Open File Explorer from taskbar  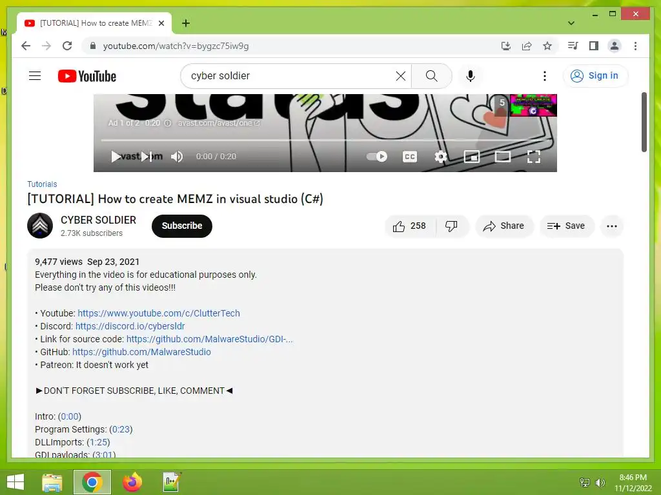52,482
